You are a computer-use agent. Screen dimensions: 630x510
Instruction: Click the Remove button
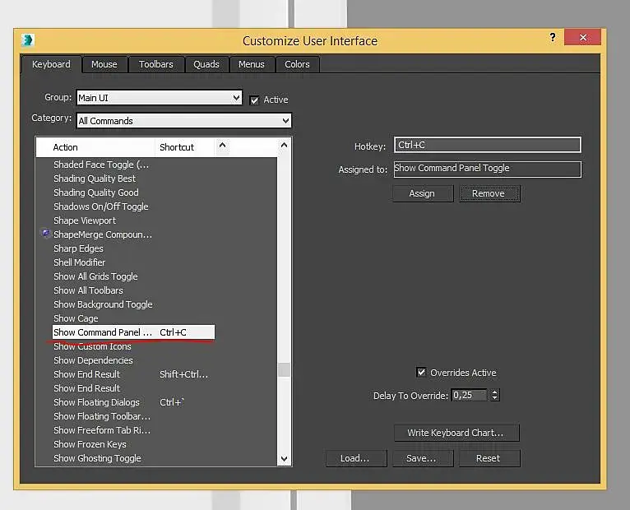click(489, 193)
